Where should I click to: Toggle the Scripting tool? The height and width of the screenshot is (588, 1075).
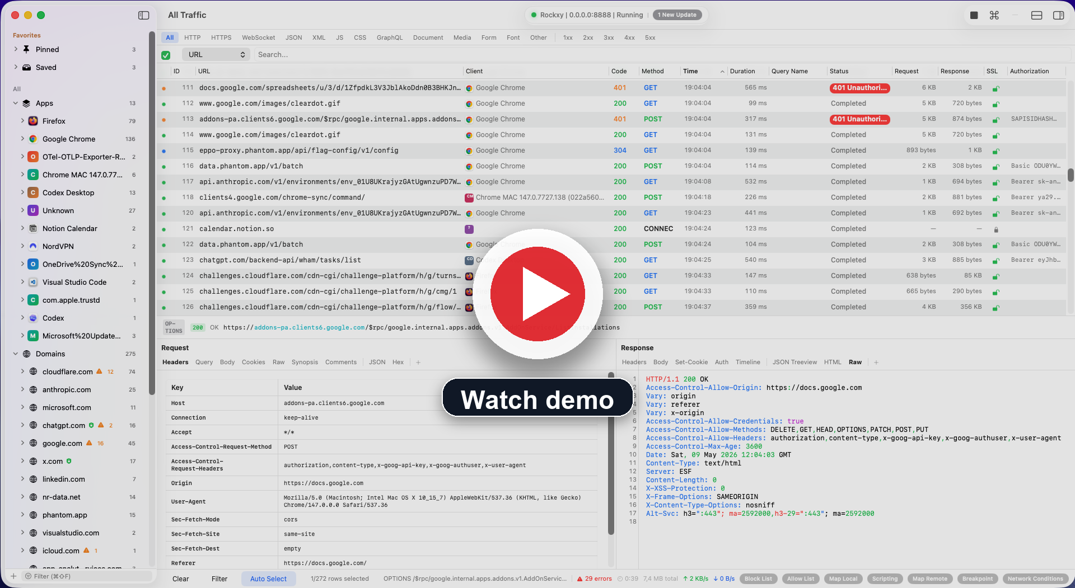885,579
